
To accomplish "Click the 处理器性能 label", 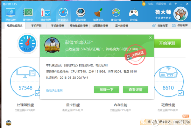I will coord(25,105).
